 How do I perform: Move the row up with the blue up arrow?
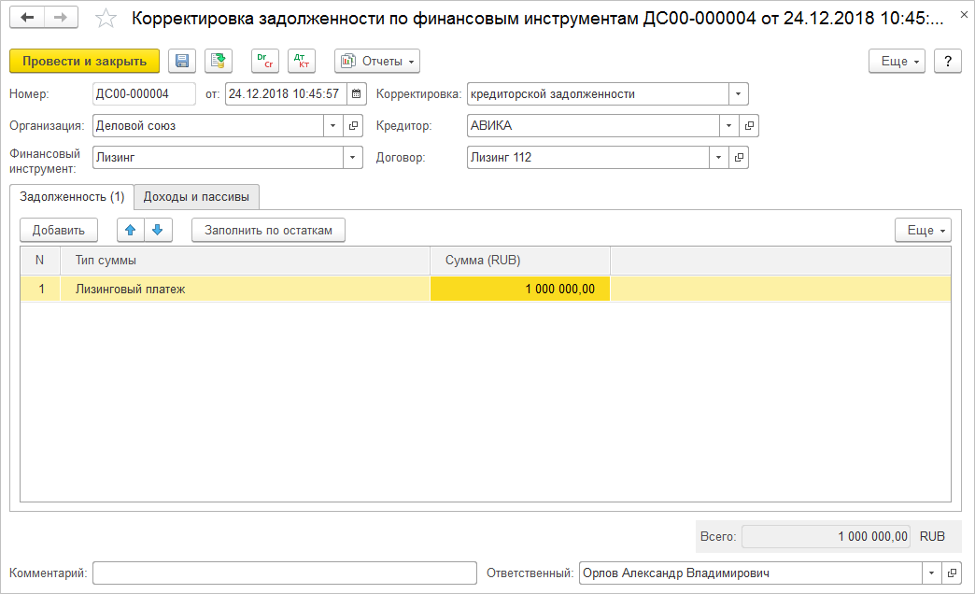click(x=131, y=230)
